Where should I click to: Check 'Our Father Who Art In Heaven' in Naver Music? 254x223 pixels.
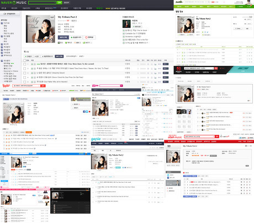(24, 81)
